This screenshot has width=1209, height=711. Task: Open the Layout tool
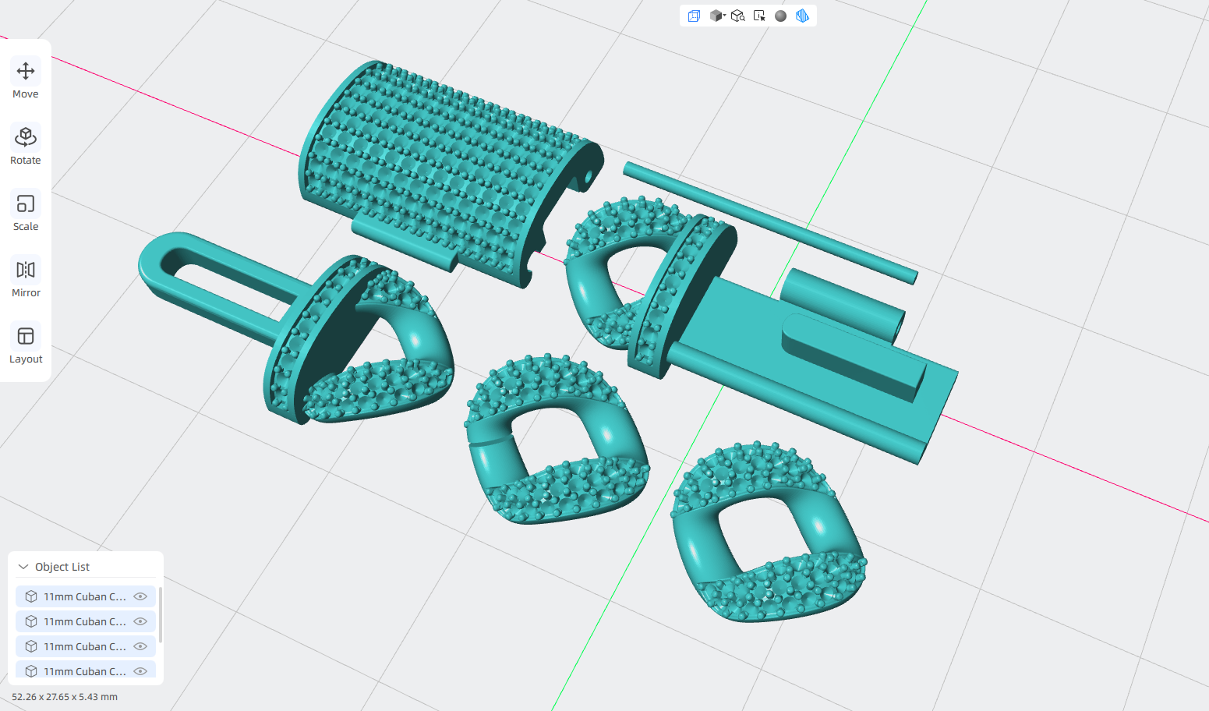[x=26, y=344]
